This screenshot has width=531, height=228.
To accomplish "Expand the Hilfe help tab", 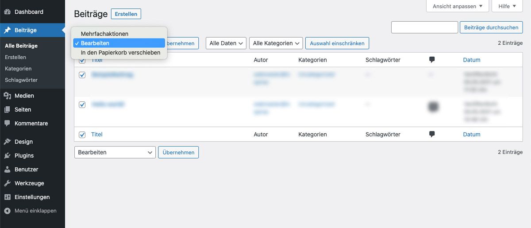I will 507,6.
